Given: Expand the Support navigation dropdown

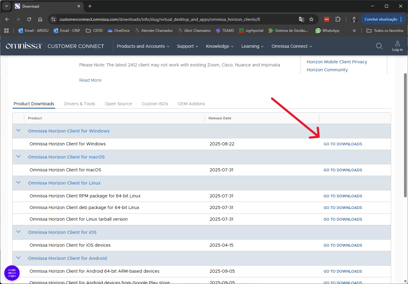Looking at the screenshot, I should click(187, 46).
